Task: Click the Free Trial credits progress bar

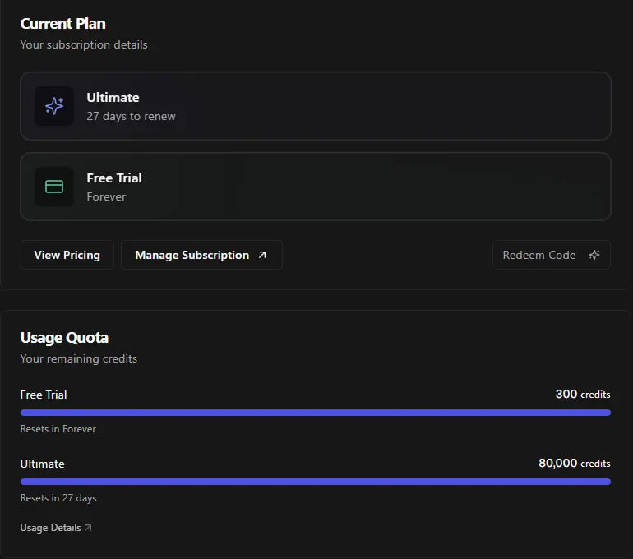Action: [x=316, y=413]
